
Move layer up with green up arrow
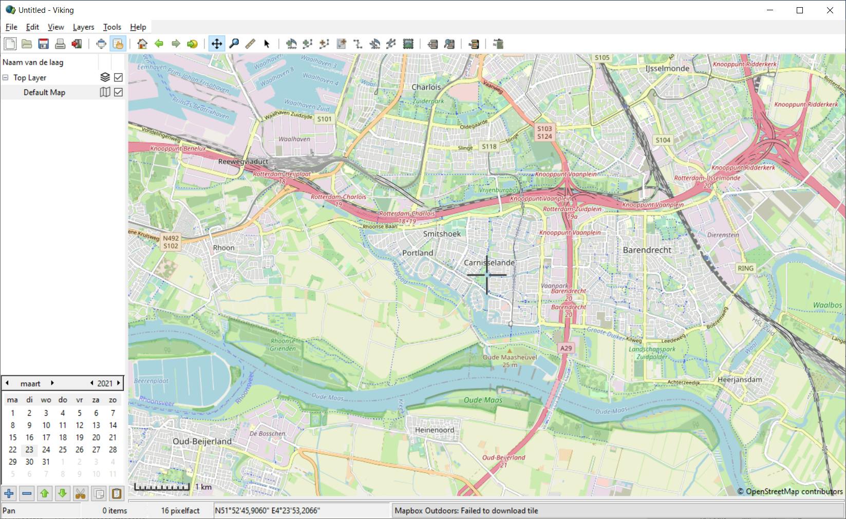pyautogui.click(x=45, y=494)
